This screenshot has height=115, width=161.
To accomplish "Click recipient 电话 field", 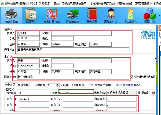I will [x=62, y=66].
